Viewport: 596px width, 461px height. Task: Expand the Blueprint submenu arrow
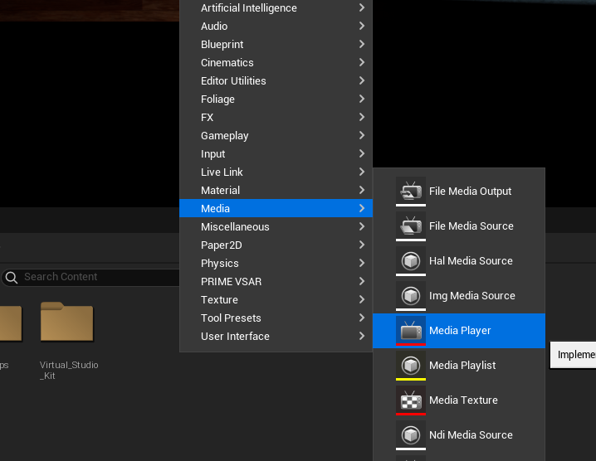coord(362,45)
